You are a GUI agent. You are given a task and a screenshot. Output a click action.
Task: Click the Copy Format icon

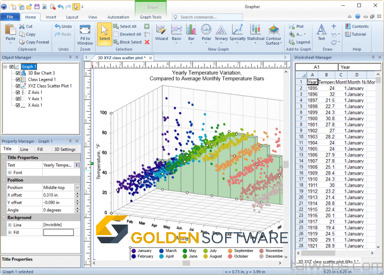[x=22, y=42]
